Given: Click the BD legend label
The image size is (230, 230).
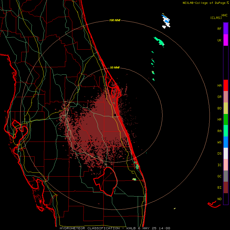Looking at the screenshot, I should pos(219,108).
